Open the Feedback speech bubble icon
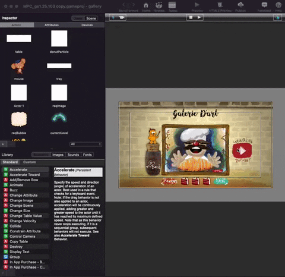285x277 pixels. (x=264, y=5)
